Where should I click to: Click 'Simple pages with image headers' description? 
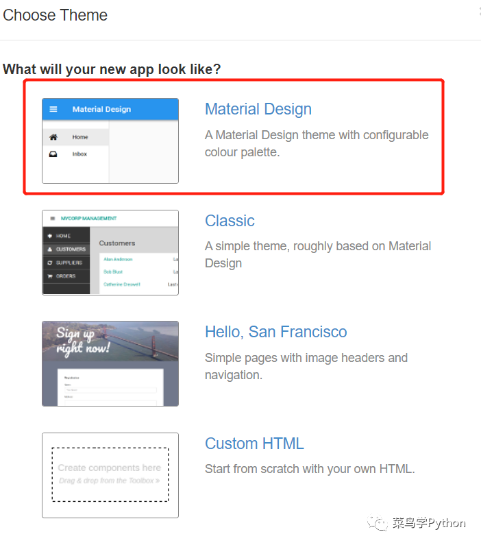tap(306, 366)
